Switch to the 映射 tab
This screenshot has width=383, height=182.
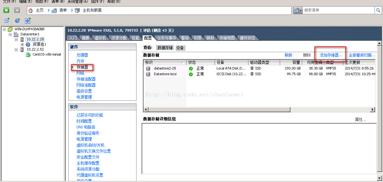point(210,38)
